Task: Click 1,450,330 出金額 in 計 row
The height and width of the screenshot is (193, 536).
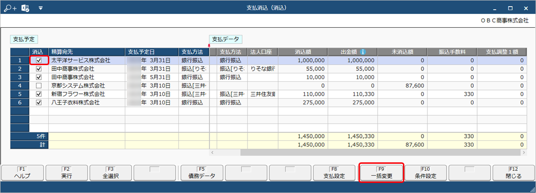Action: tap(353, 145)
